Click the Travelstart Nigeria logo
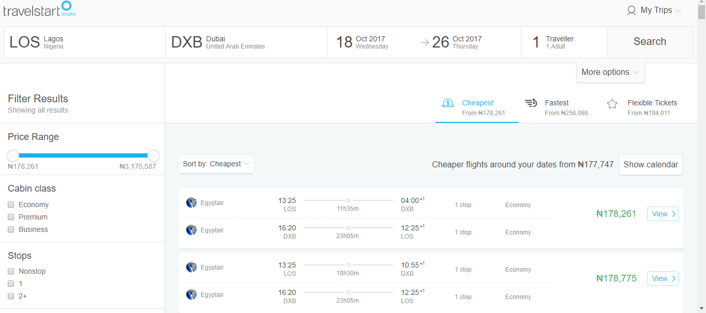Viewport: 706px width, 313px height. 39,9
